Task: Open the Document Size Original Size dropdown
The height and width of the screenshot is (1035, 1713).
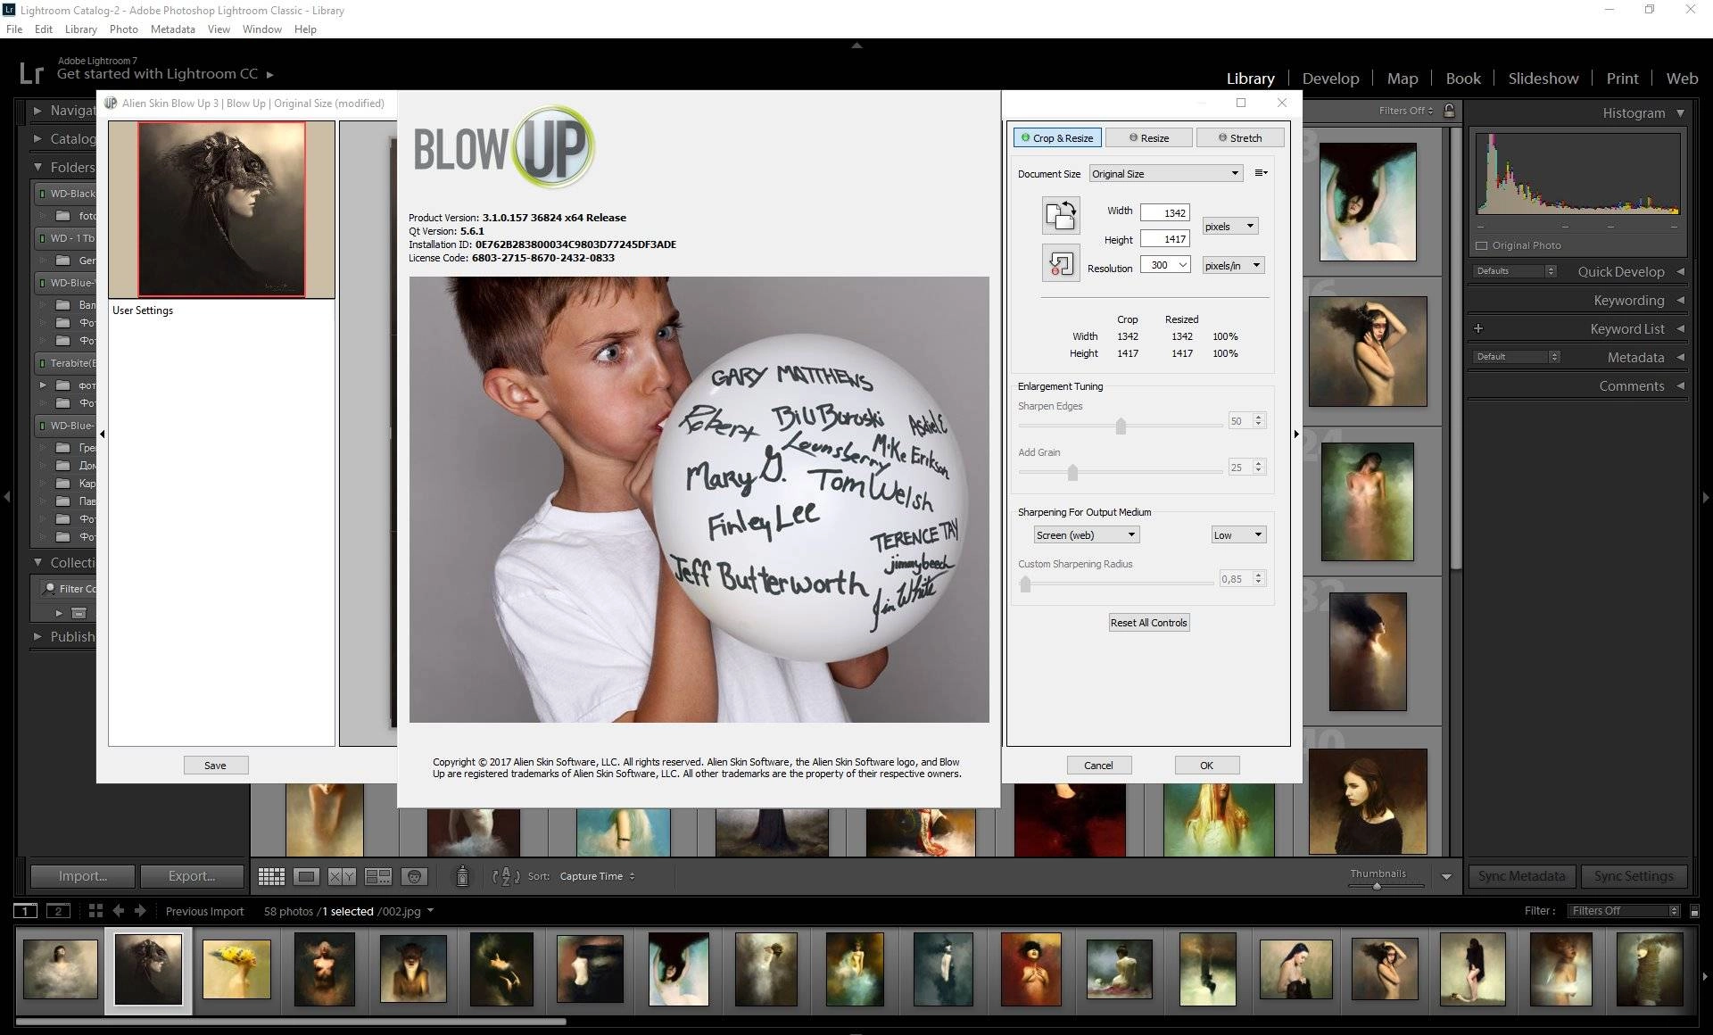Action: coord(1165,173)
